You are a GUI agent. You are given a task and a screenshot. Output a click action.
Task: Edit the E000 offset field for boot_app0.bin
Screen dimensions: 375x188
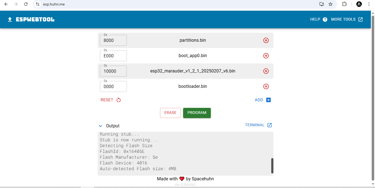pos(113,56)
